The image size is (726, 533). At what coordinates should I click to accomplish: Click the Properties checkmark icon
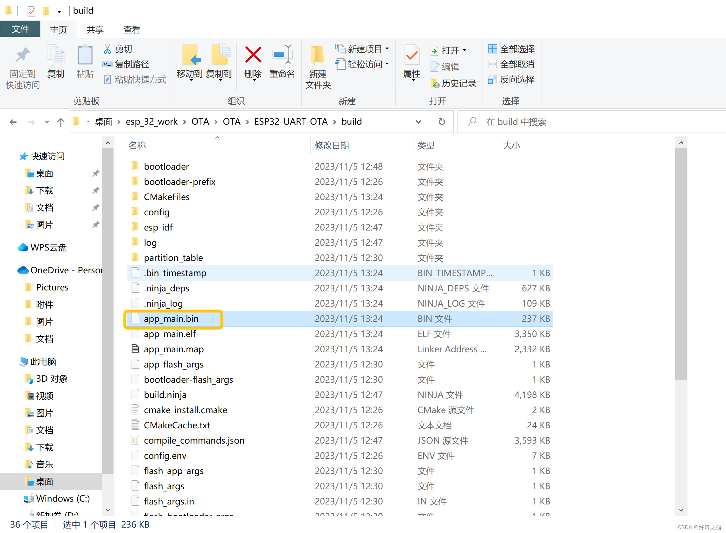click(x=412, y=55)
